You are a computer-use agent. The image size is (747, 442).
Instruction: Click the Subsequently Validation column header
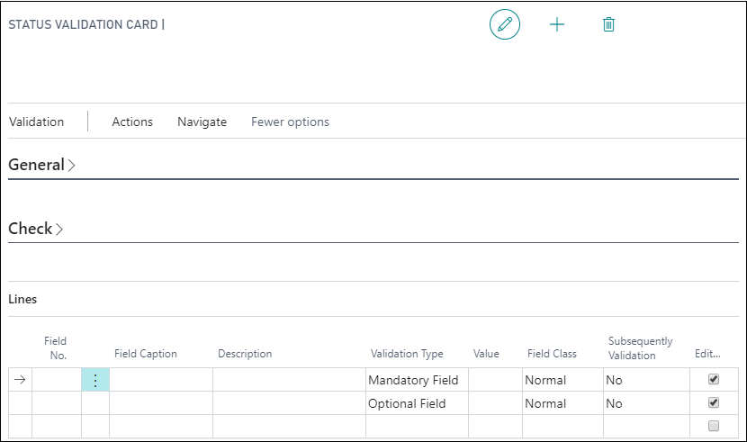[640, 348]
